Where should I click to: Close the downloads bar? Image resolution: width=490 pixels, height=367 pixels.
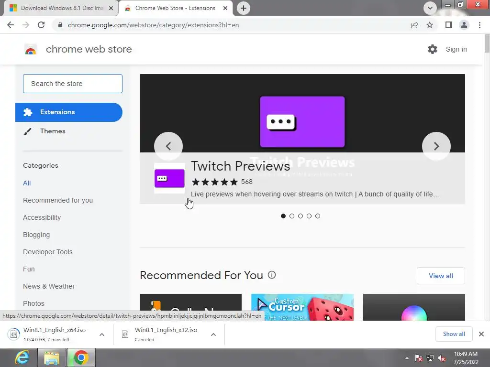[481, 334]
